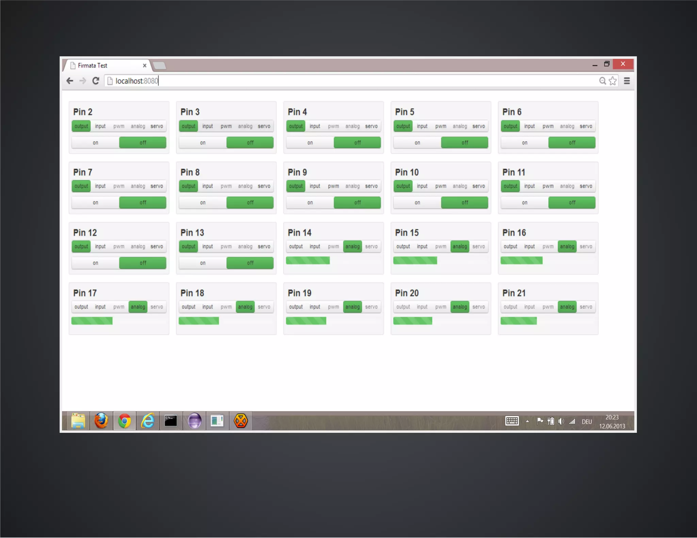This screenshot has height=538, width=697.
Task: Open the DEU language selector
Action: click(x=587, y=422)
